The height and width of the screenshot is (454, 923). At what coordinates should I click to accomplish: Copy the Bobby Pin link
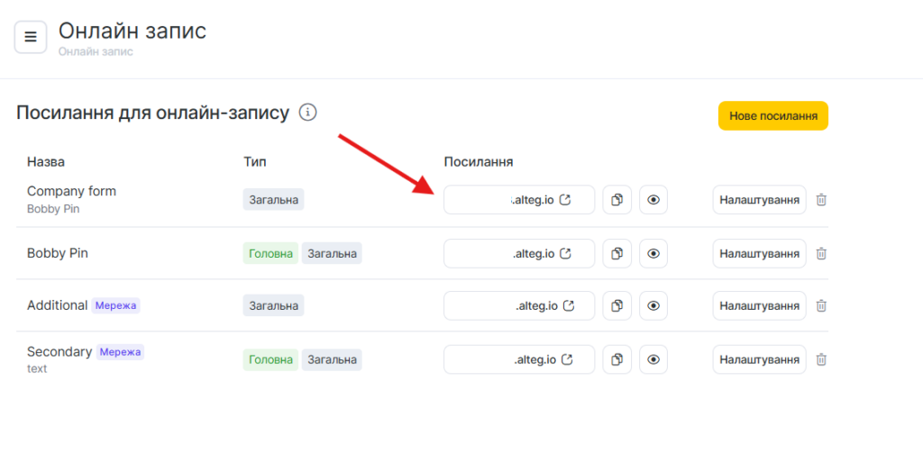(617, 254)
